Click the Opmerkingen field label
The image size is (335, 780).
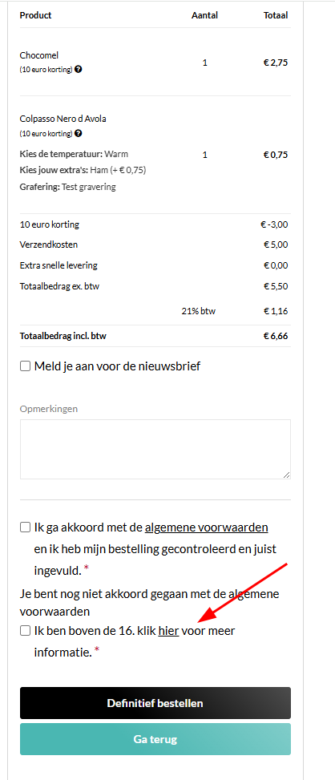(x=49, y=409)
